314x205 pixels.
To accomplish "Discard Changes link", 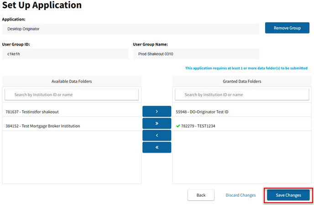I will click(241, 195).
